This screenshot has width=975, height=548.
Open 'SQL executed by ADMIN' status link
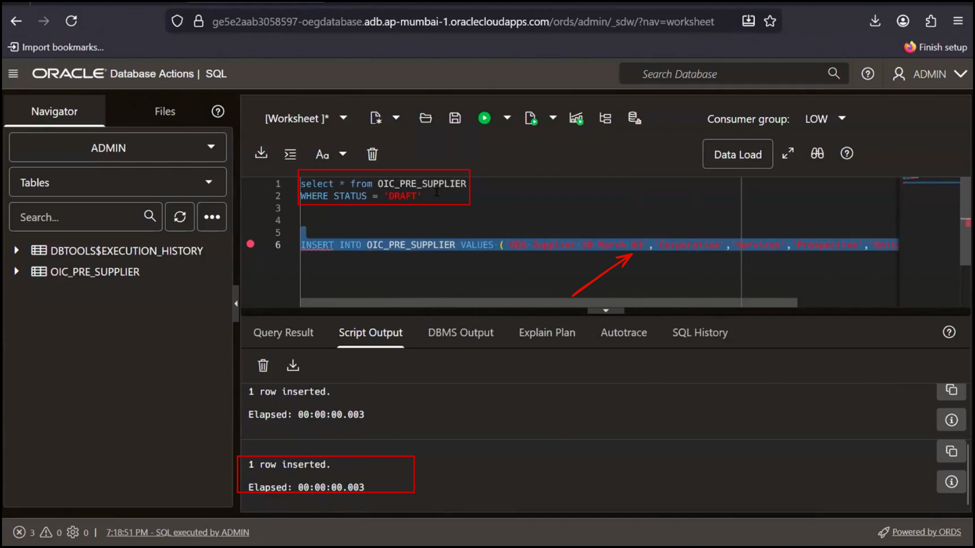tap(178, 532)
